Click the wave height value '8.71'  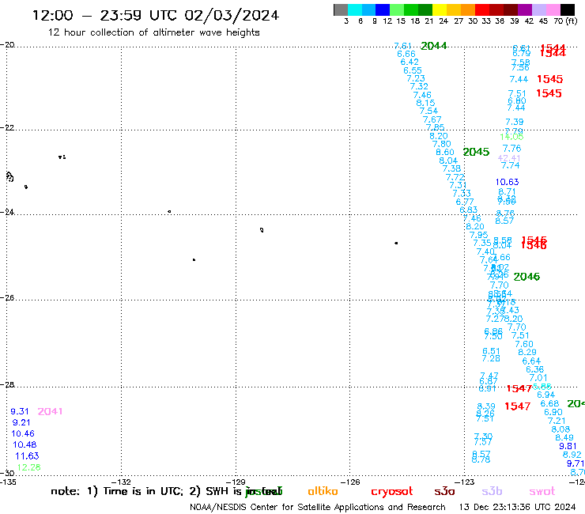507,192
